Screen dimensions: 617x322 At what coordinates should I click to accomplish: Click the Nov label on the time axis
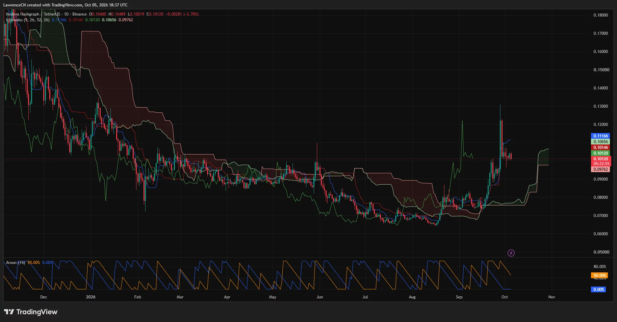551,297
